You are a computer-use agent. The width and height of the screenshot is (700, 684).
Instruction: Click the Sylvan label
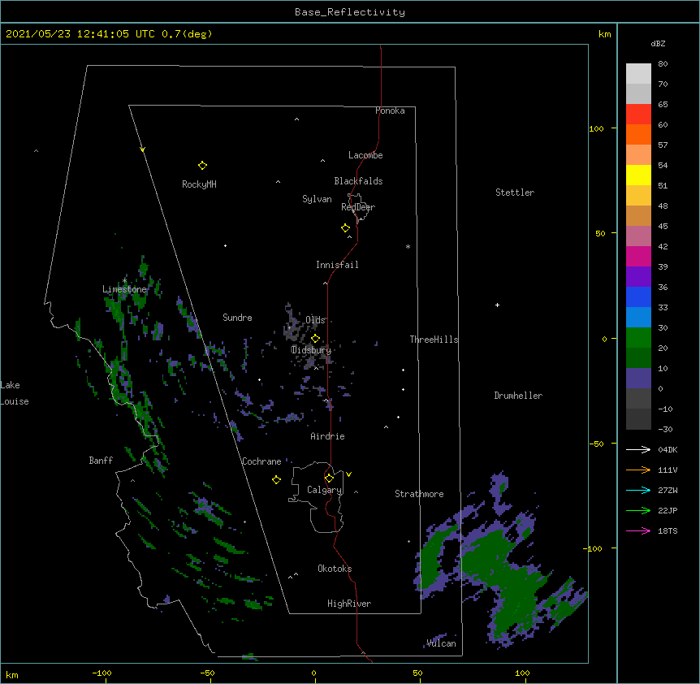(x=317, y=199)
